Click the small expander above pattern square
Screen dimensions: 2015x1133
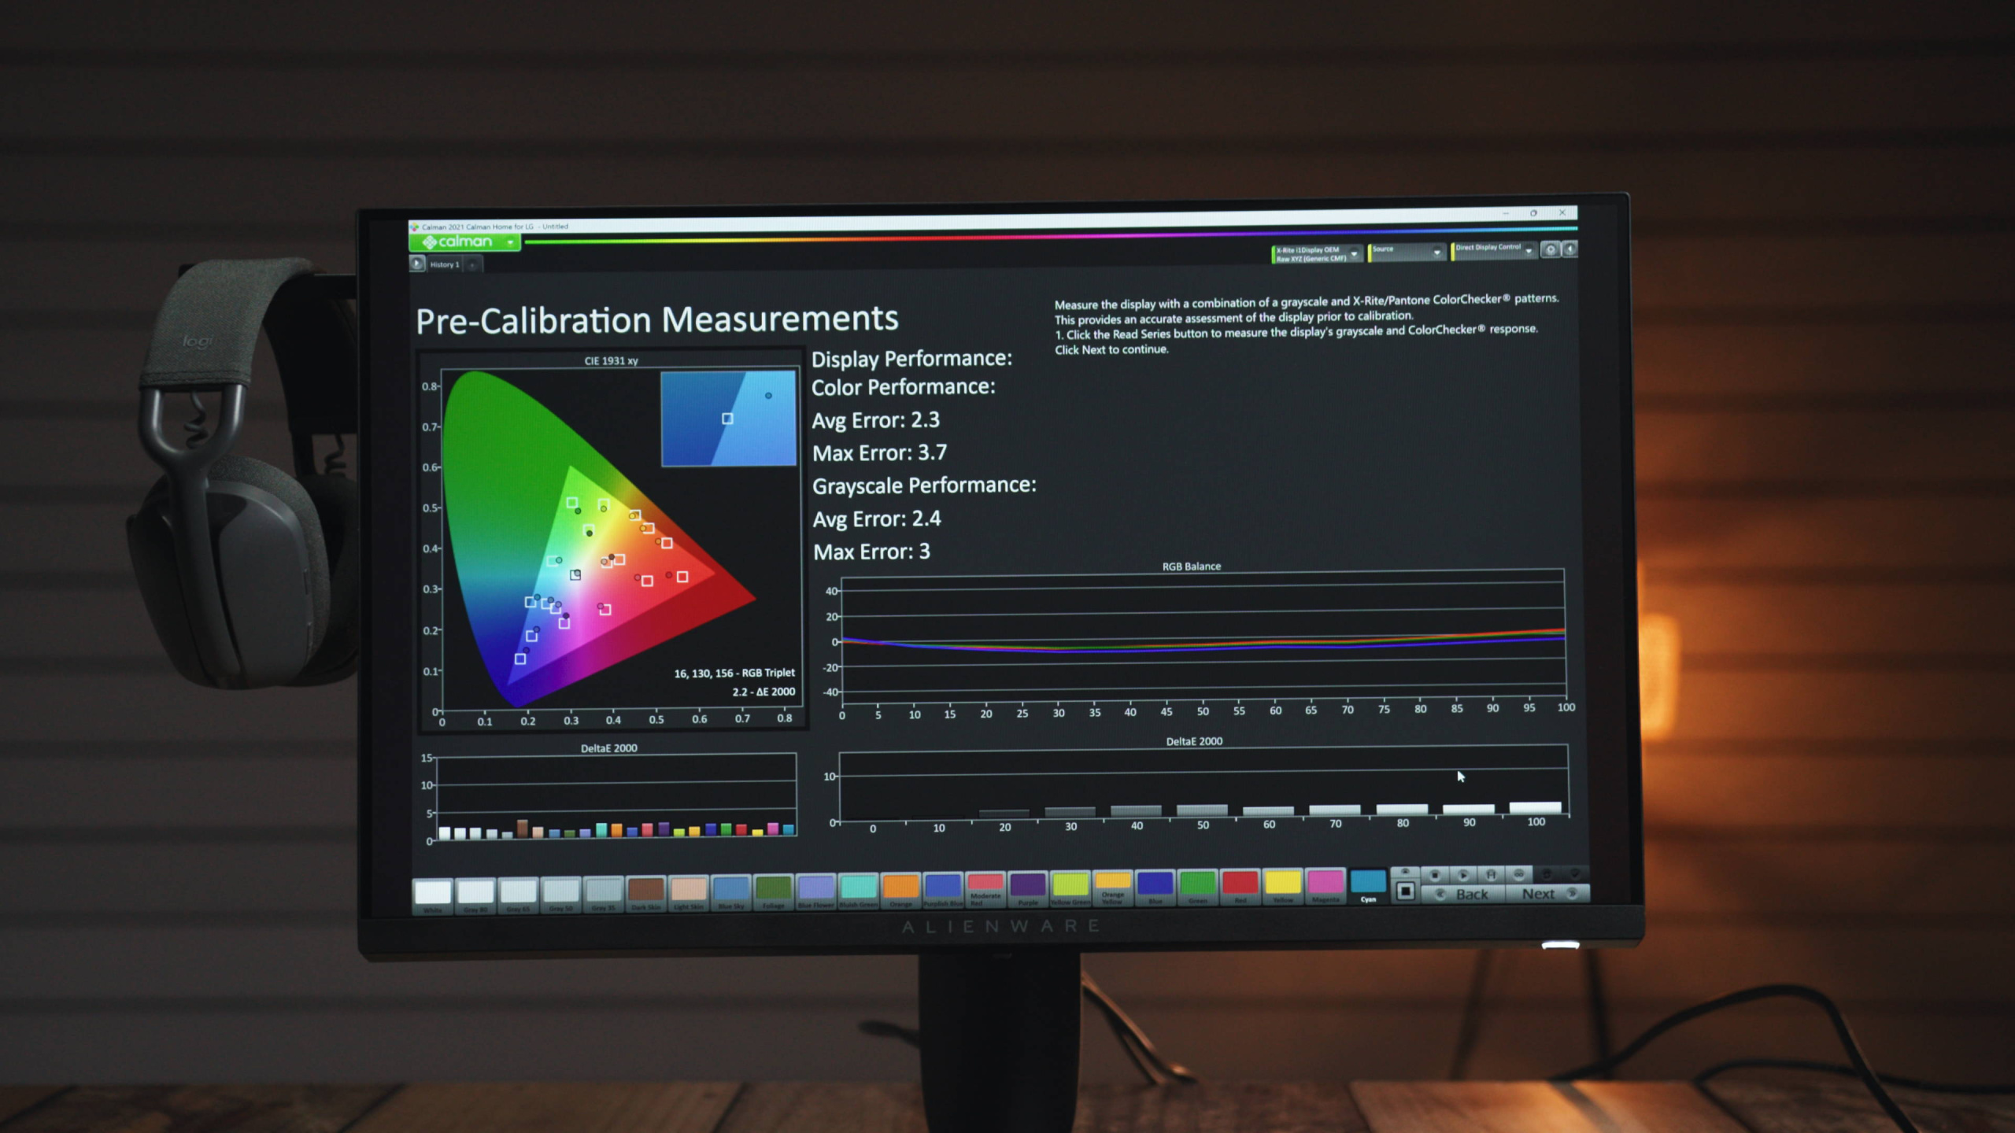click(1405, 871)
